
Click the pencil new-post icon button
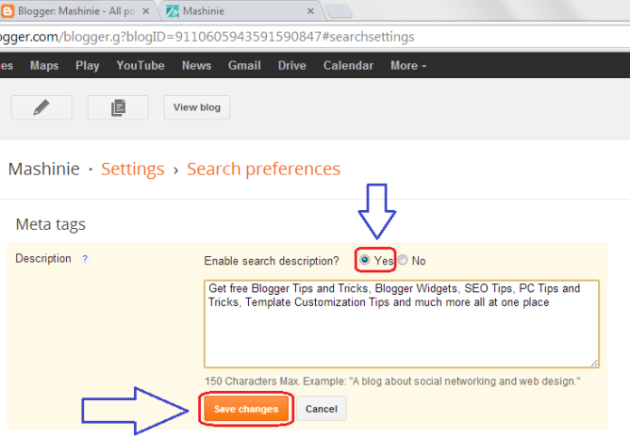click(x=41, y=107)
